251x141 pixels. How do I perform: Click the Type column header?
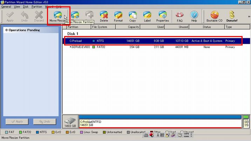(237, 27)
